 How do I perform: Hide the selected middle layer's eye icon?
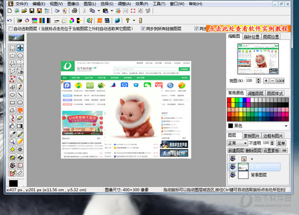point(233,167)
